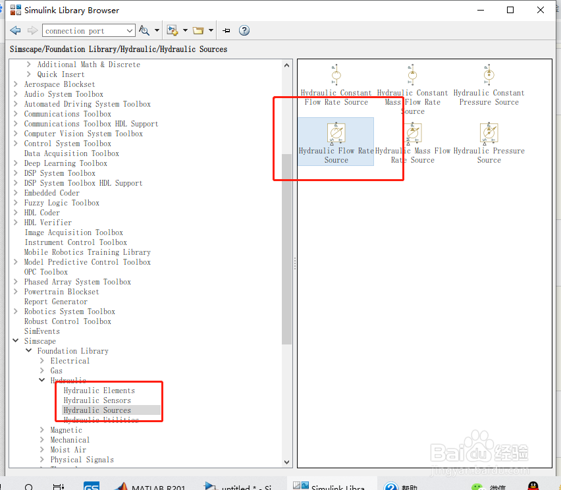This screenshot has height=490, width=561.
Task: Select Hydraulic Sources in tree
Action: 97,410
